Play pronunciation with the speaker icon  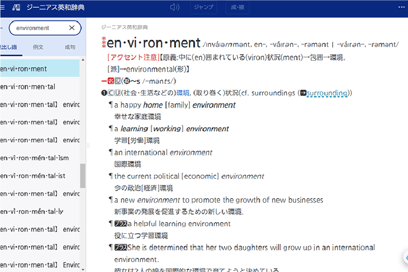pyautogui.click(x=175, y=7)
